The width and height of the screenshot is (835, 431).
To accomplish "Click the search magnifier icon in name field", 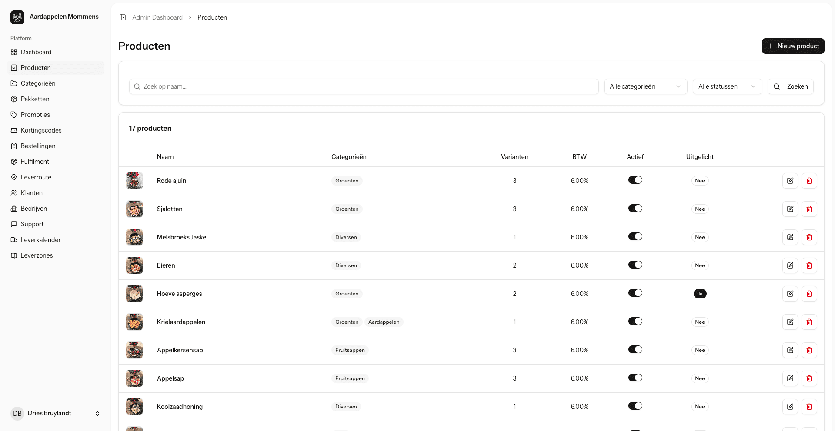I will (137, 86).
